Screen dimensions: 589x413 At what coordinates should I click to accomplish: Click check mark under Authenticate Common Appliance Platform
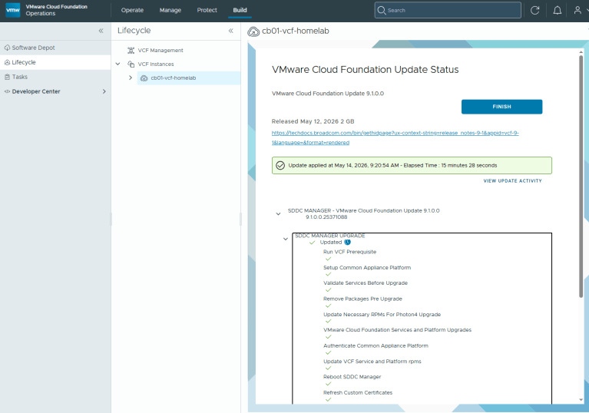[x=328, y=352]
